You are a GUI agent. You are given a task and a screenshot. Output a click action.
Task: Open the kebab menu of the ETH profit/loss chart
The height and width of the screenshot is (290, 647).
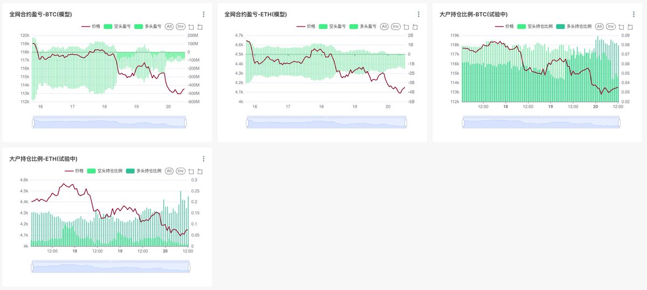pyautogui.click(x=418, y=15)
